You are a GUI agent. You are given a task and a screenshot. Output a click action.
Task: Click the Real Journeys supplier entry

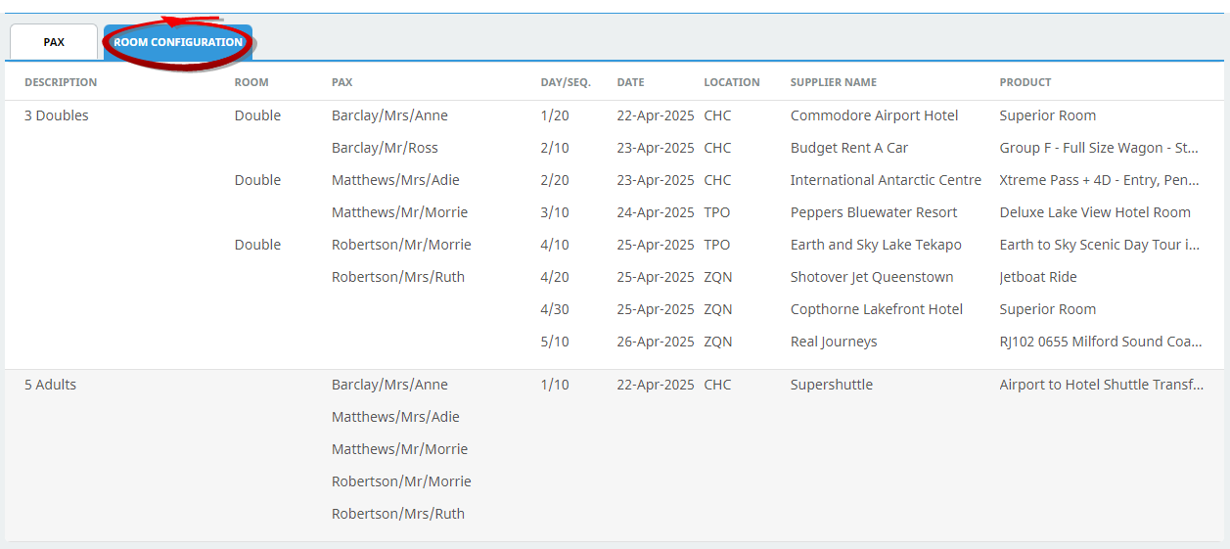click(x=833, y=342)
